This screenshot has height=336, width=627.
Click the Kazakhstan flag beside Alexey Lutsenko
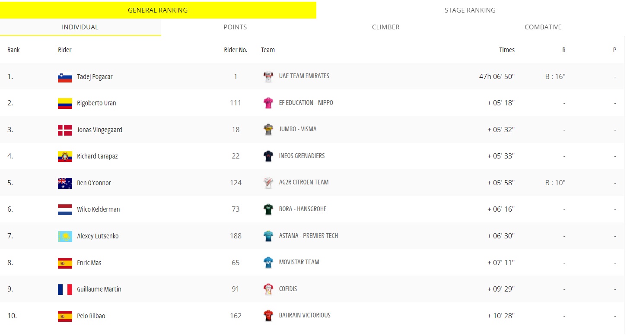click(x=65, y=236)
